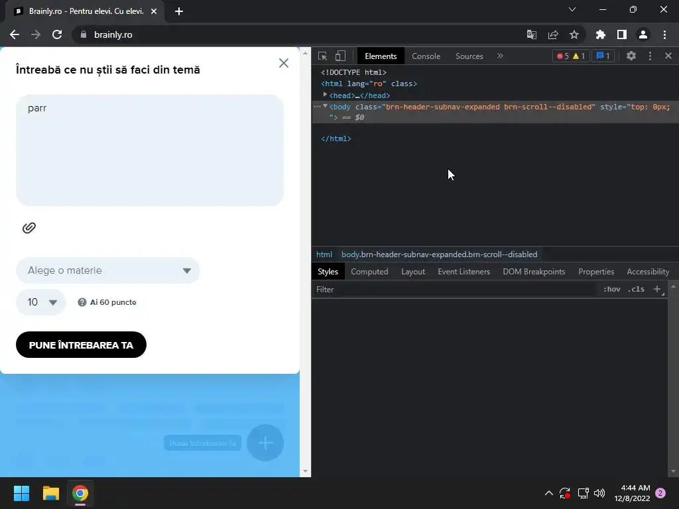Click the question text area containing 'parr'
Image resolution: width=679 pixels, height=509 pixels.
pyautogui.click(x=150, y=150)
